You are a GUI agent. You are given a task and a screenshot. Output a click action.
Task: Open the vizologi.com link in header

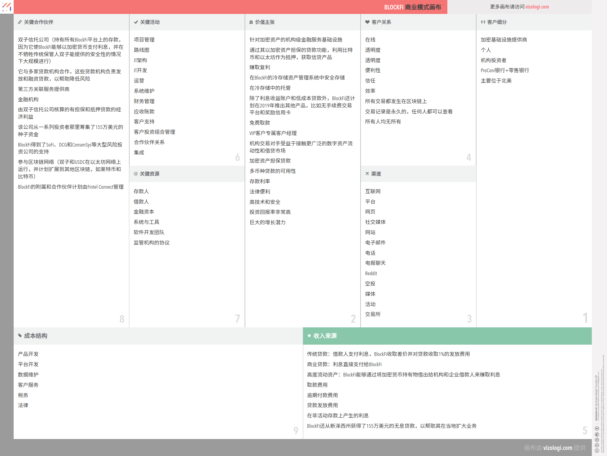coord(537,7)
